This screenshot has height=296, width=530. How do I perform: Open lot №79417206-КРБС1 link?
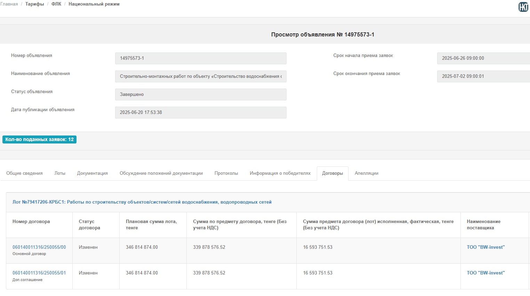point(142,202)
